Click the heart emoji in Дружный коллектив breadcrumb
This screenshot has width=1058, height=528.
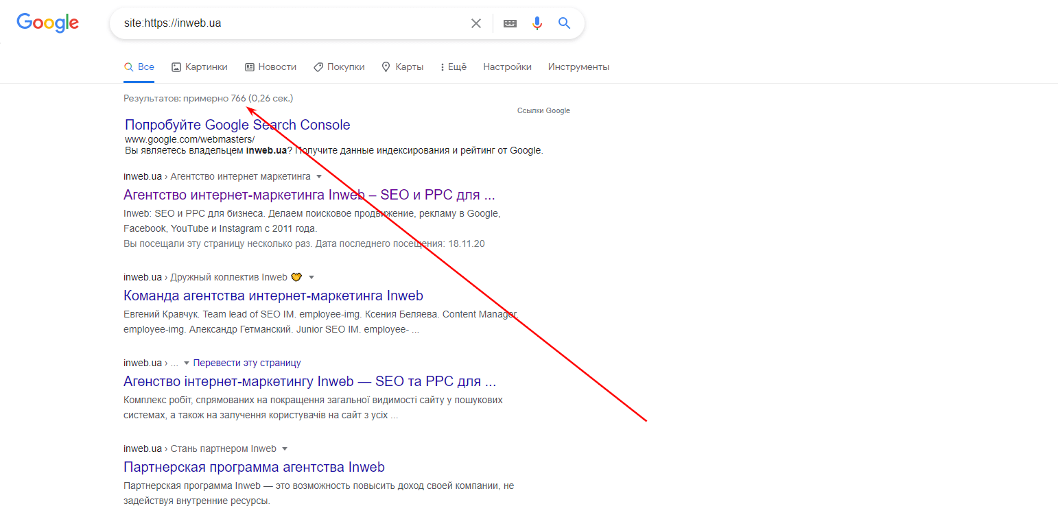point(296,277)
